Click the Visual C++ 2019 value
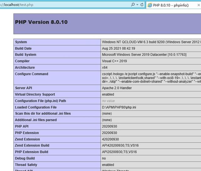 [x=114, y=61]
